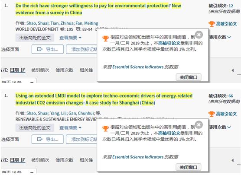Open the upper 每页 10 条 dropdown
The width and height of the screenshot is (241, 175).
pos(18,81)
